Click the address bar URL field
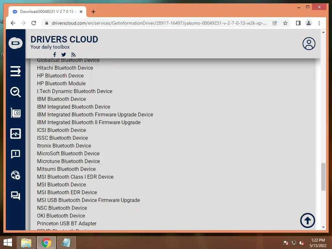Image resolution: width=332 pixels, height=249 pixels. click(x=159, y=23)
